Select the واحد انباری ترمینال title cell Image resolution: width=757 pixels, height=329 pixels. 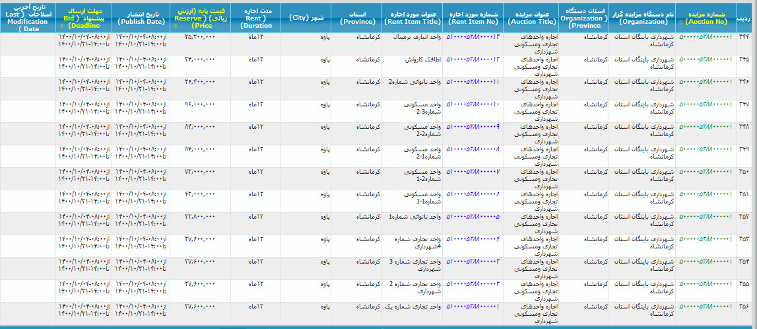pos(415,37)
